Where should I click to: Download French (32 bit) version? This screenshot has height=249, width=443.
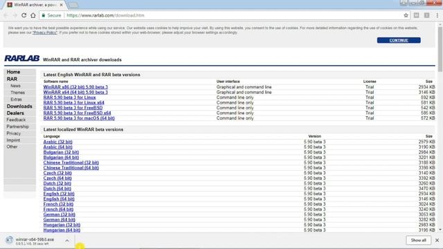pos(58,204)
